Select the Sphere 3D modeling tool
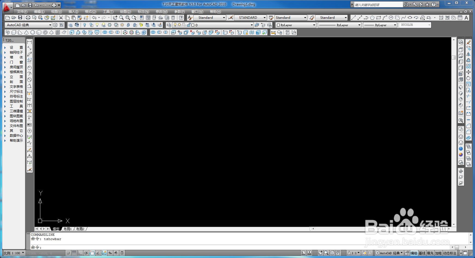Screen dimensions: 475x258 tap(33, 32)
